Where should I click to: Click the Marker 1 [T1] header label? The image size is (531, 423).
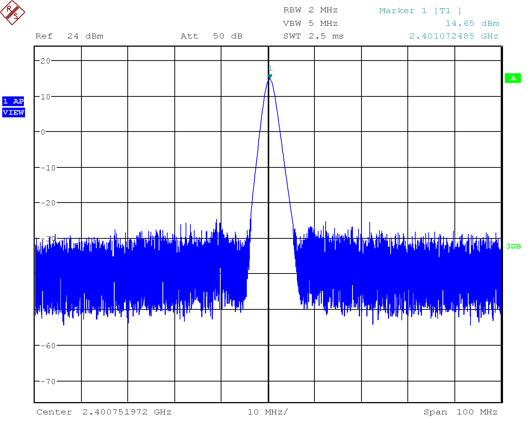(420, 11)
